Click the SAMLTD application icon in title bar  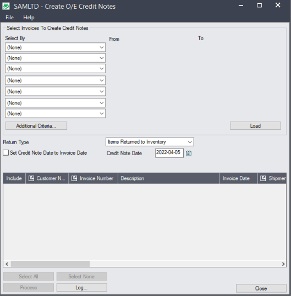[x=6, y=6]
